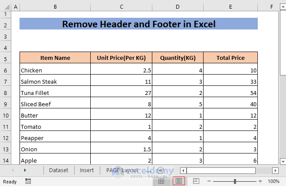Select the 'Tuna Fillet' cell

(55, 91)
